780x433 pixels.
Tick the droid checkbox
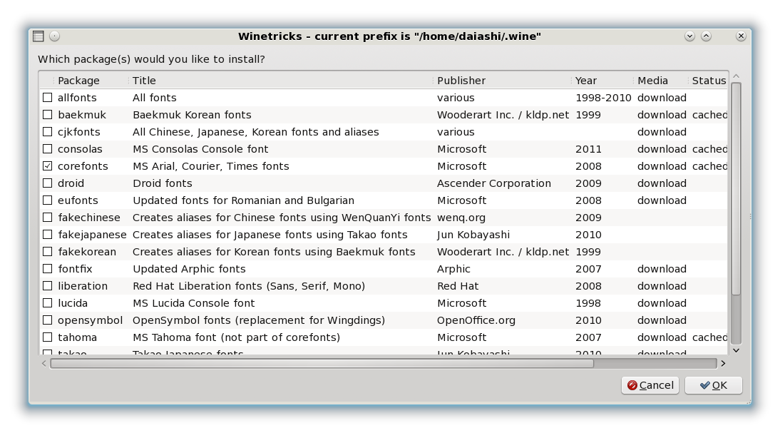click(x=47, y=183)
